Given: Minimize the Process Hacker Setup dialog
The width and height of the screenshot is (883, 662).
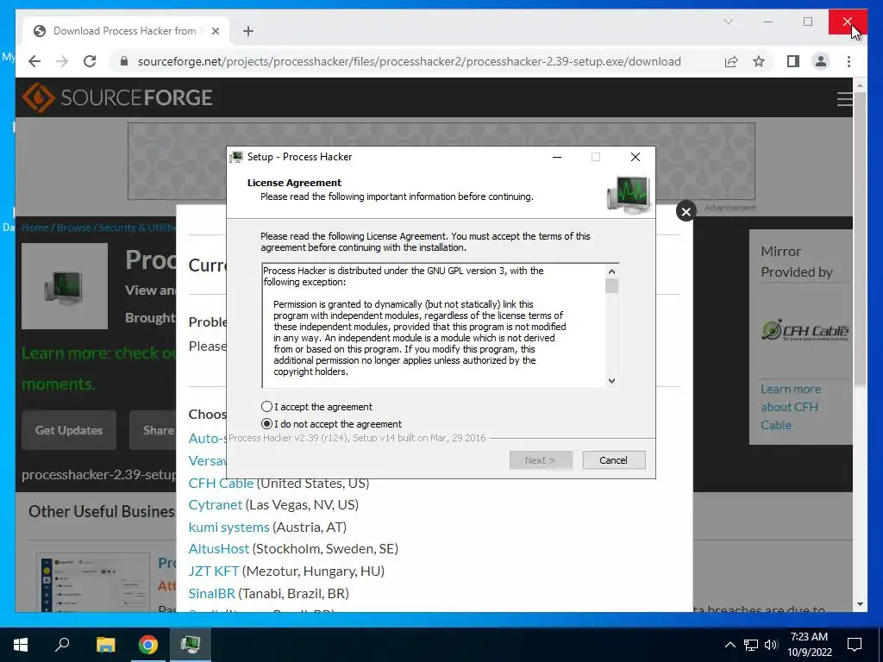Looking at the screenshot, I should 557,157.
